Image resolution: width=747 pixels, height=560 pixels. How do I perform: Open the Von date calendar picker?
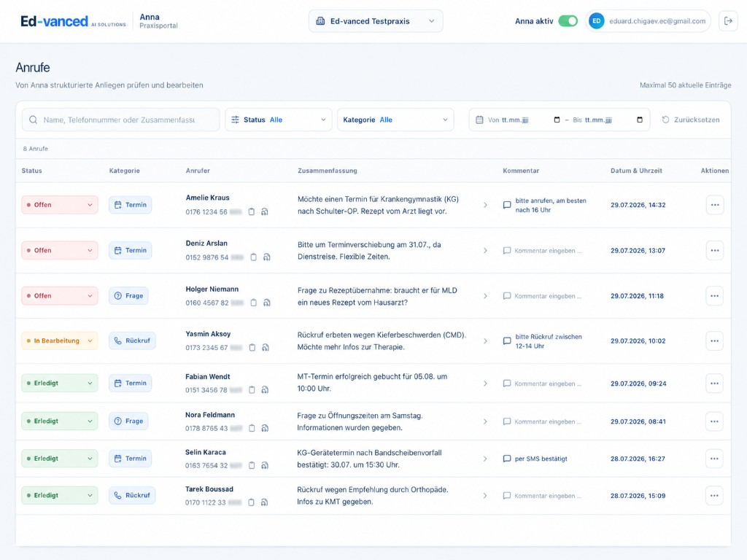click(x=557, y=120)
